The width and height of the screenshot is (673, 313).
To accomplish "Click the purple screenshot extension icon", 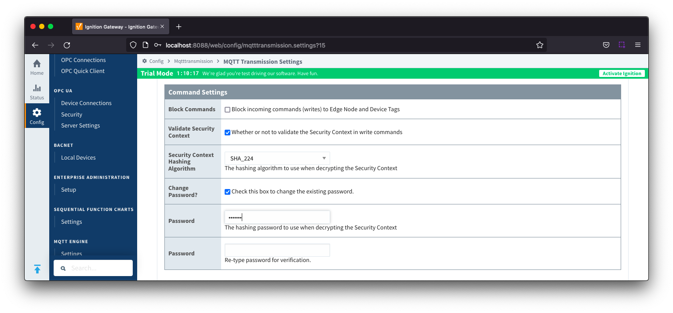I will pyautogui.click(x=622, y=45).
